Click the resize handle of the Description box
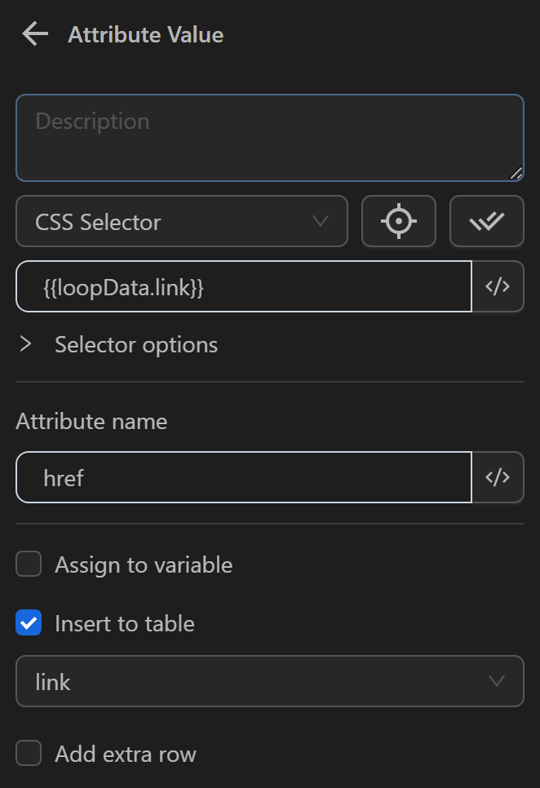 [x=517, y=172]
